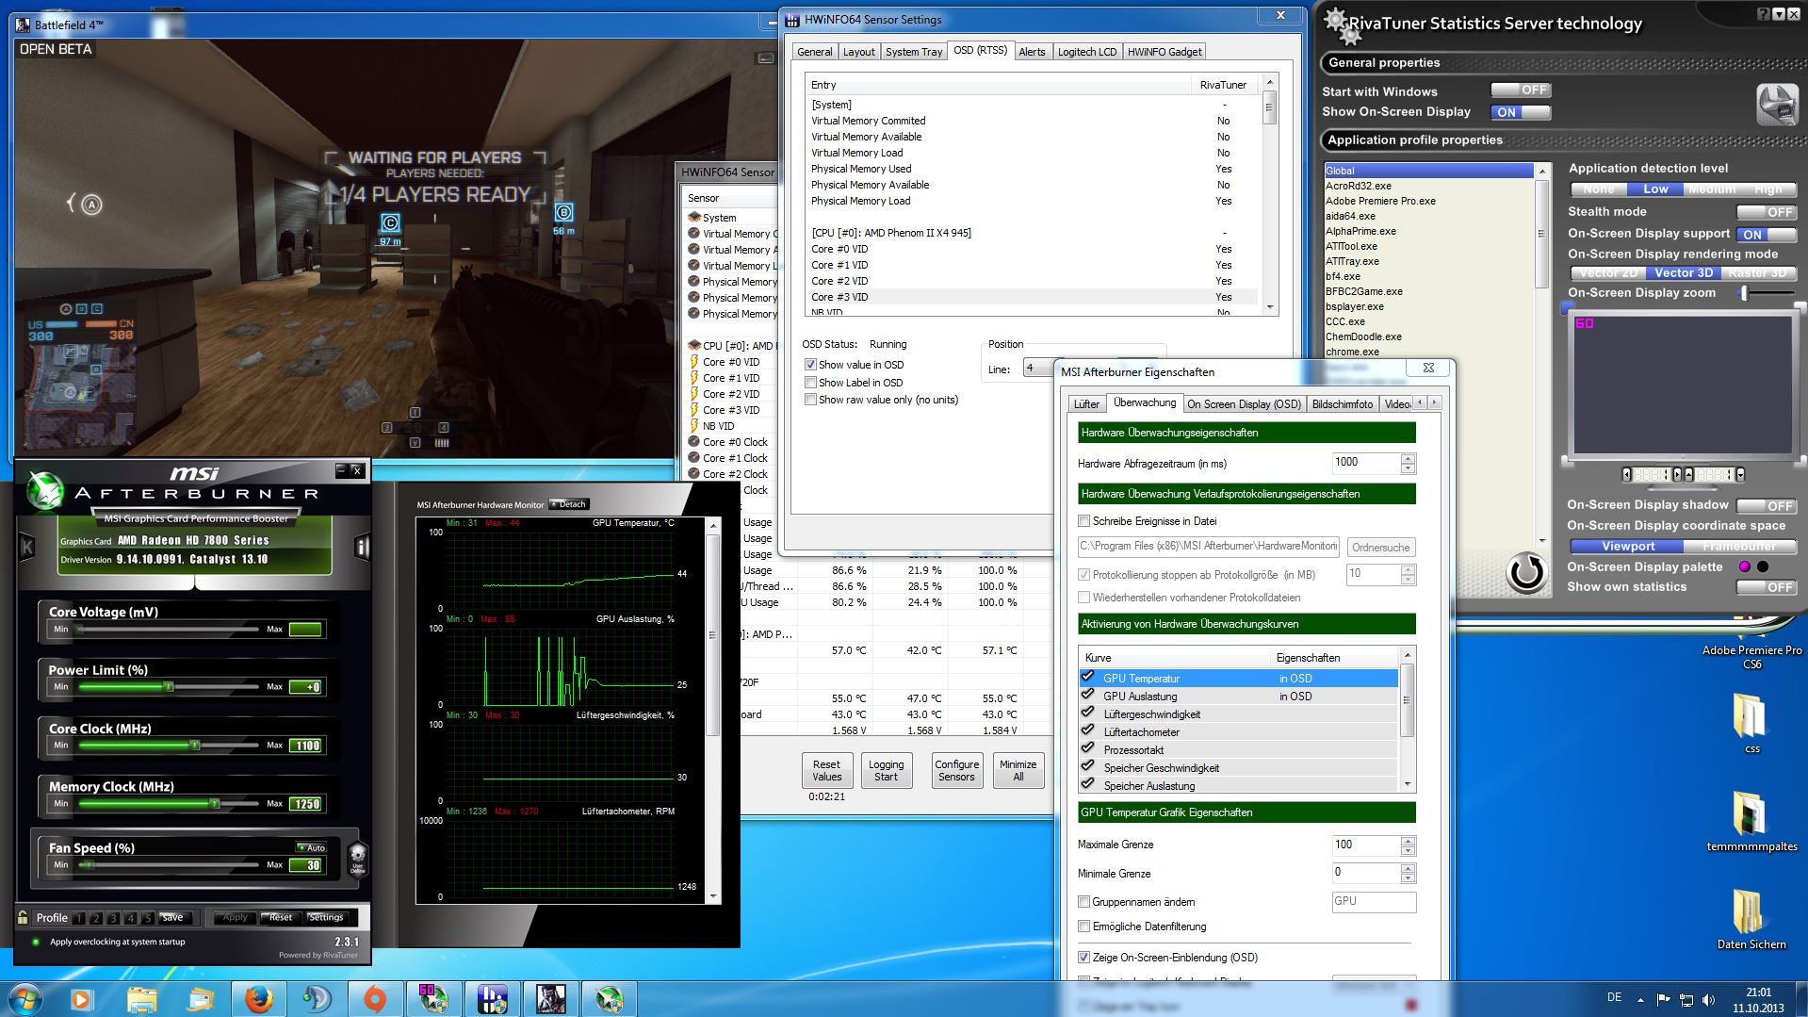Toggle Show own statistics switch

click(1766, 587)
